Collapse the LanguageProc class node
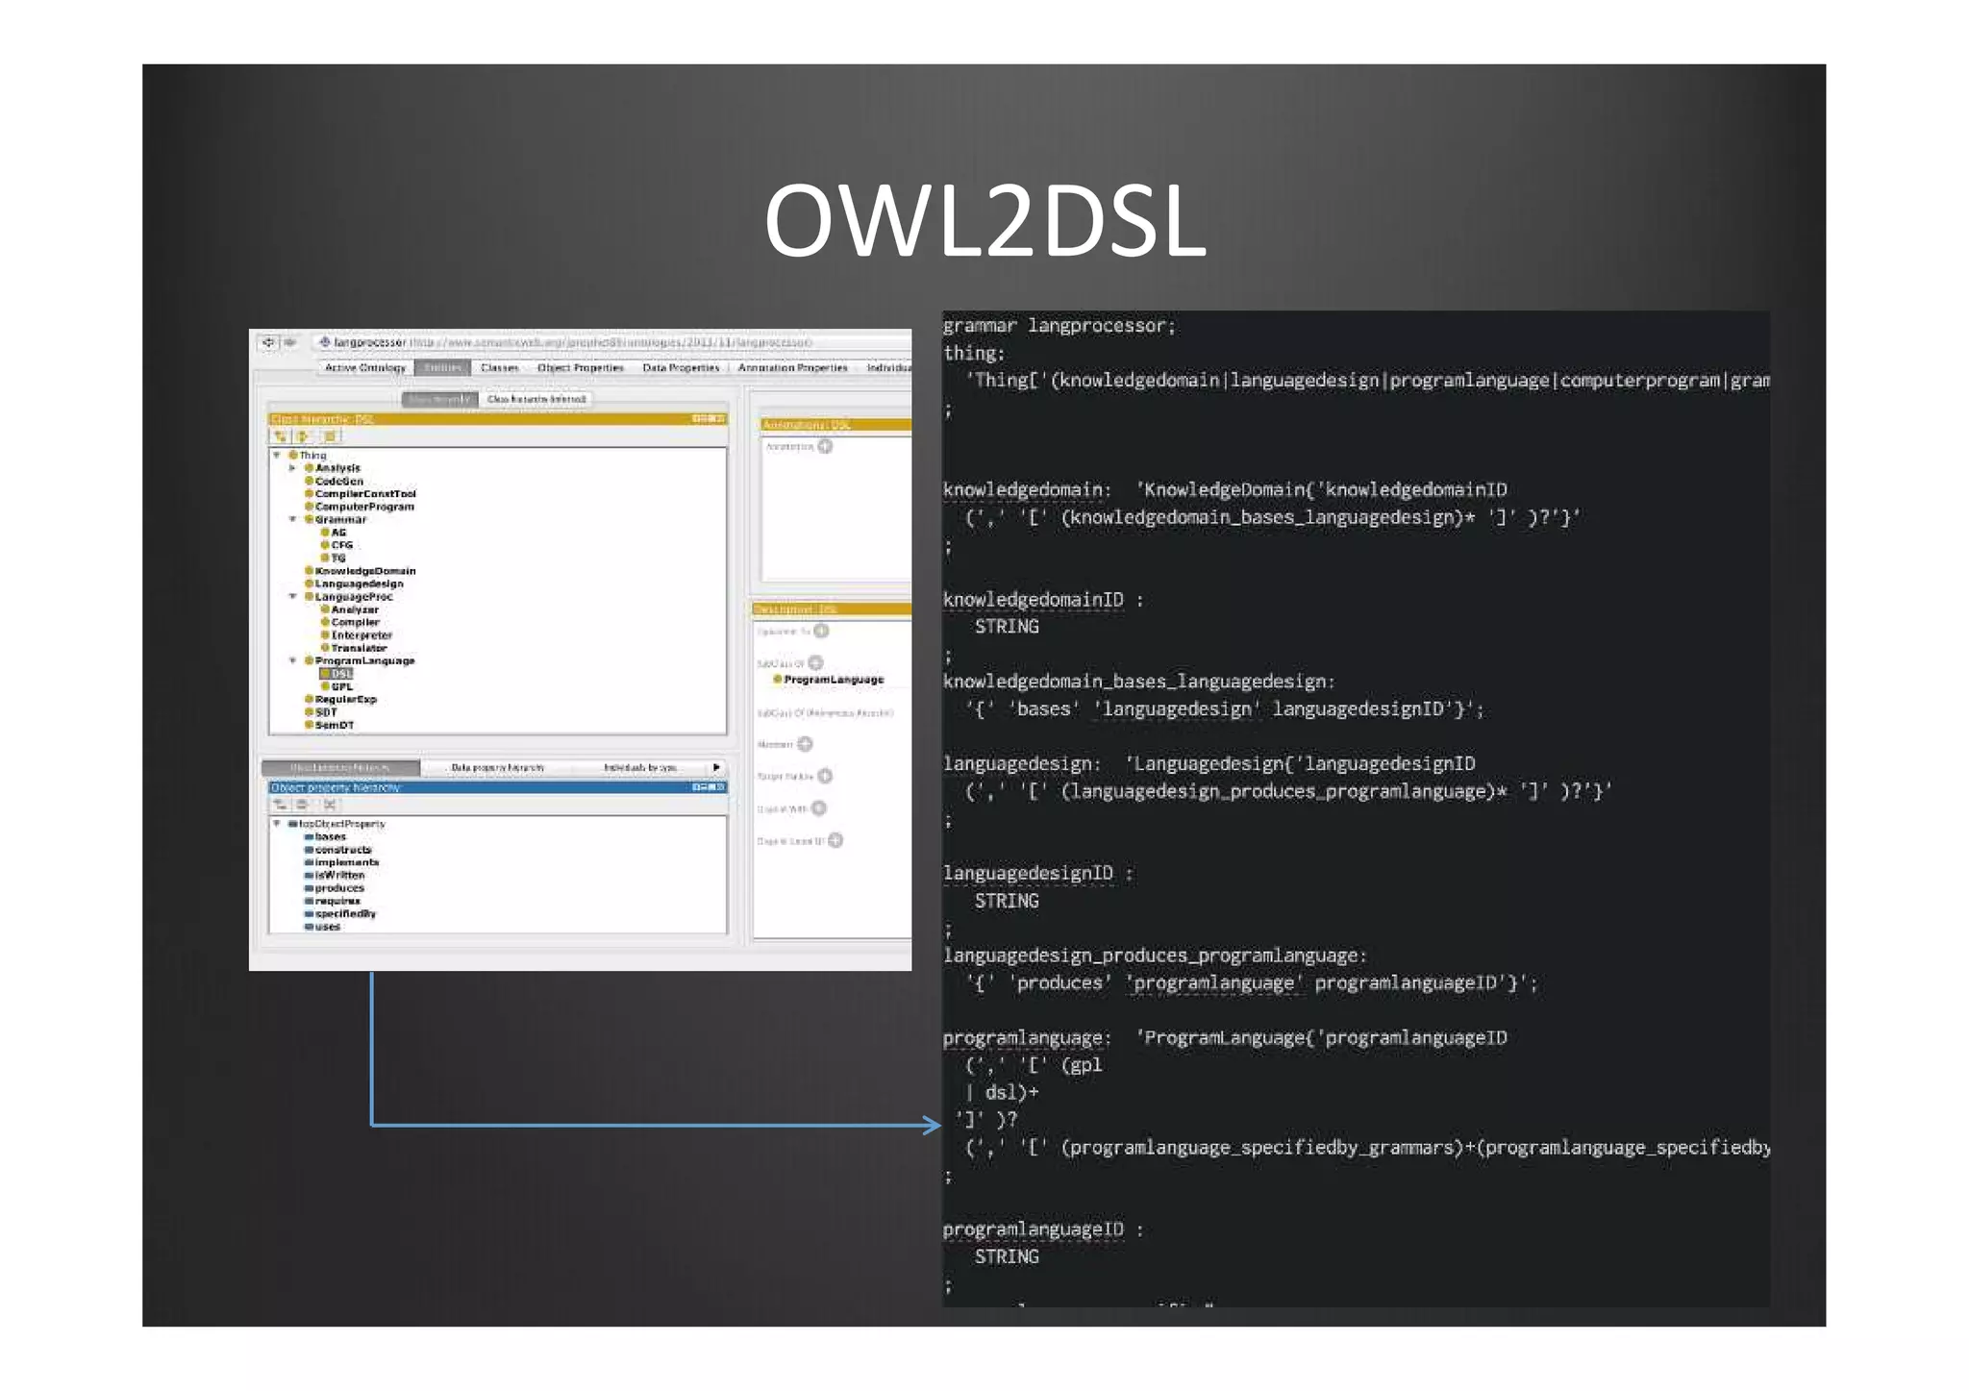1969x1391 pixels. tap(292, 596)
